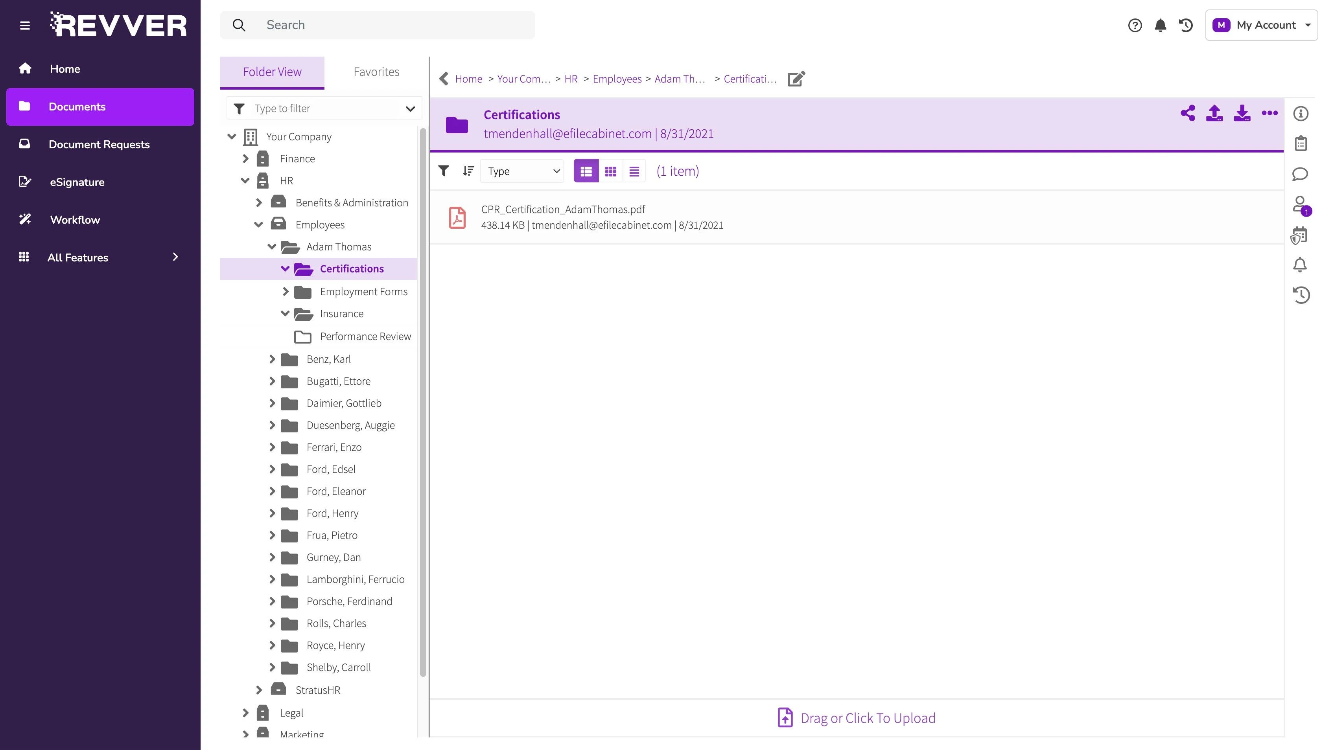Open the notifications bell in top bar
This screenshot has height=750, width=1334.
[x=1160, y=25]
